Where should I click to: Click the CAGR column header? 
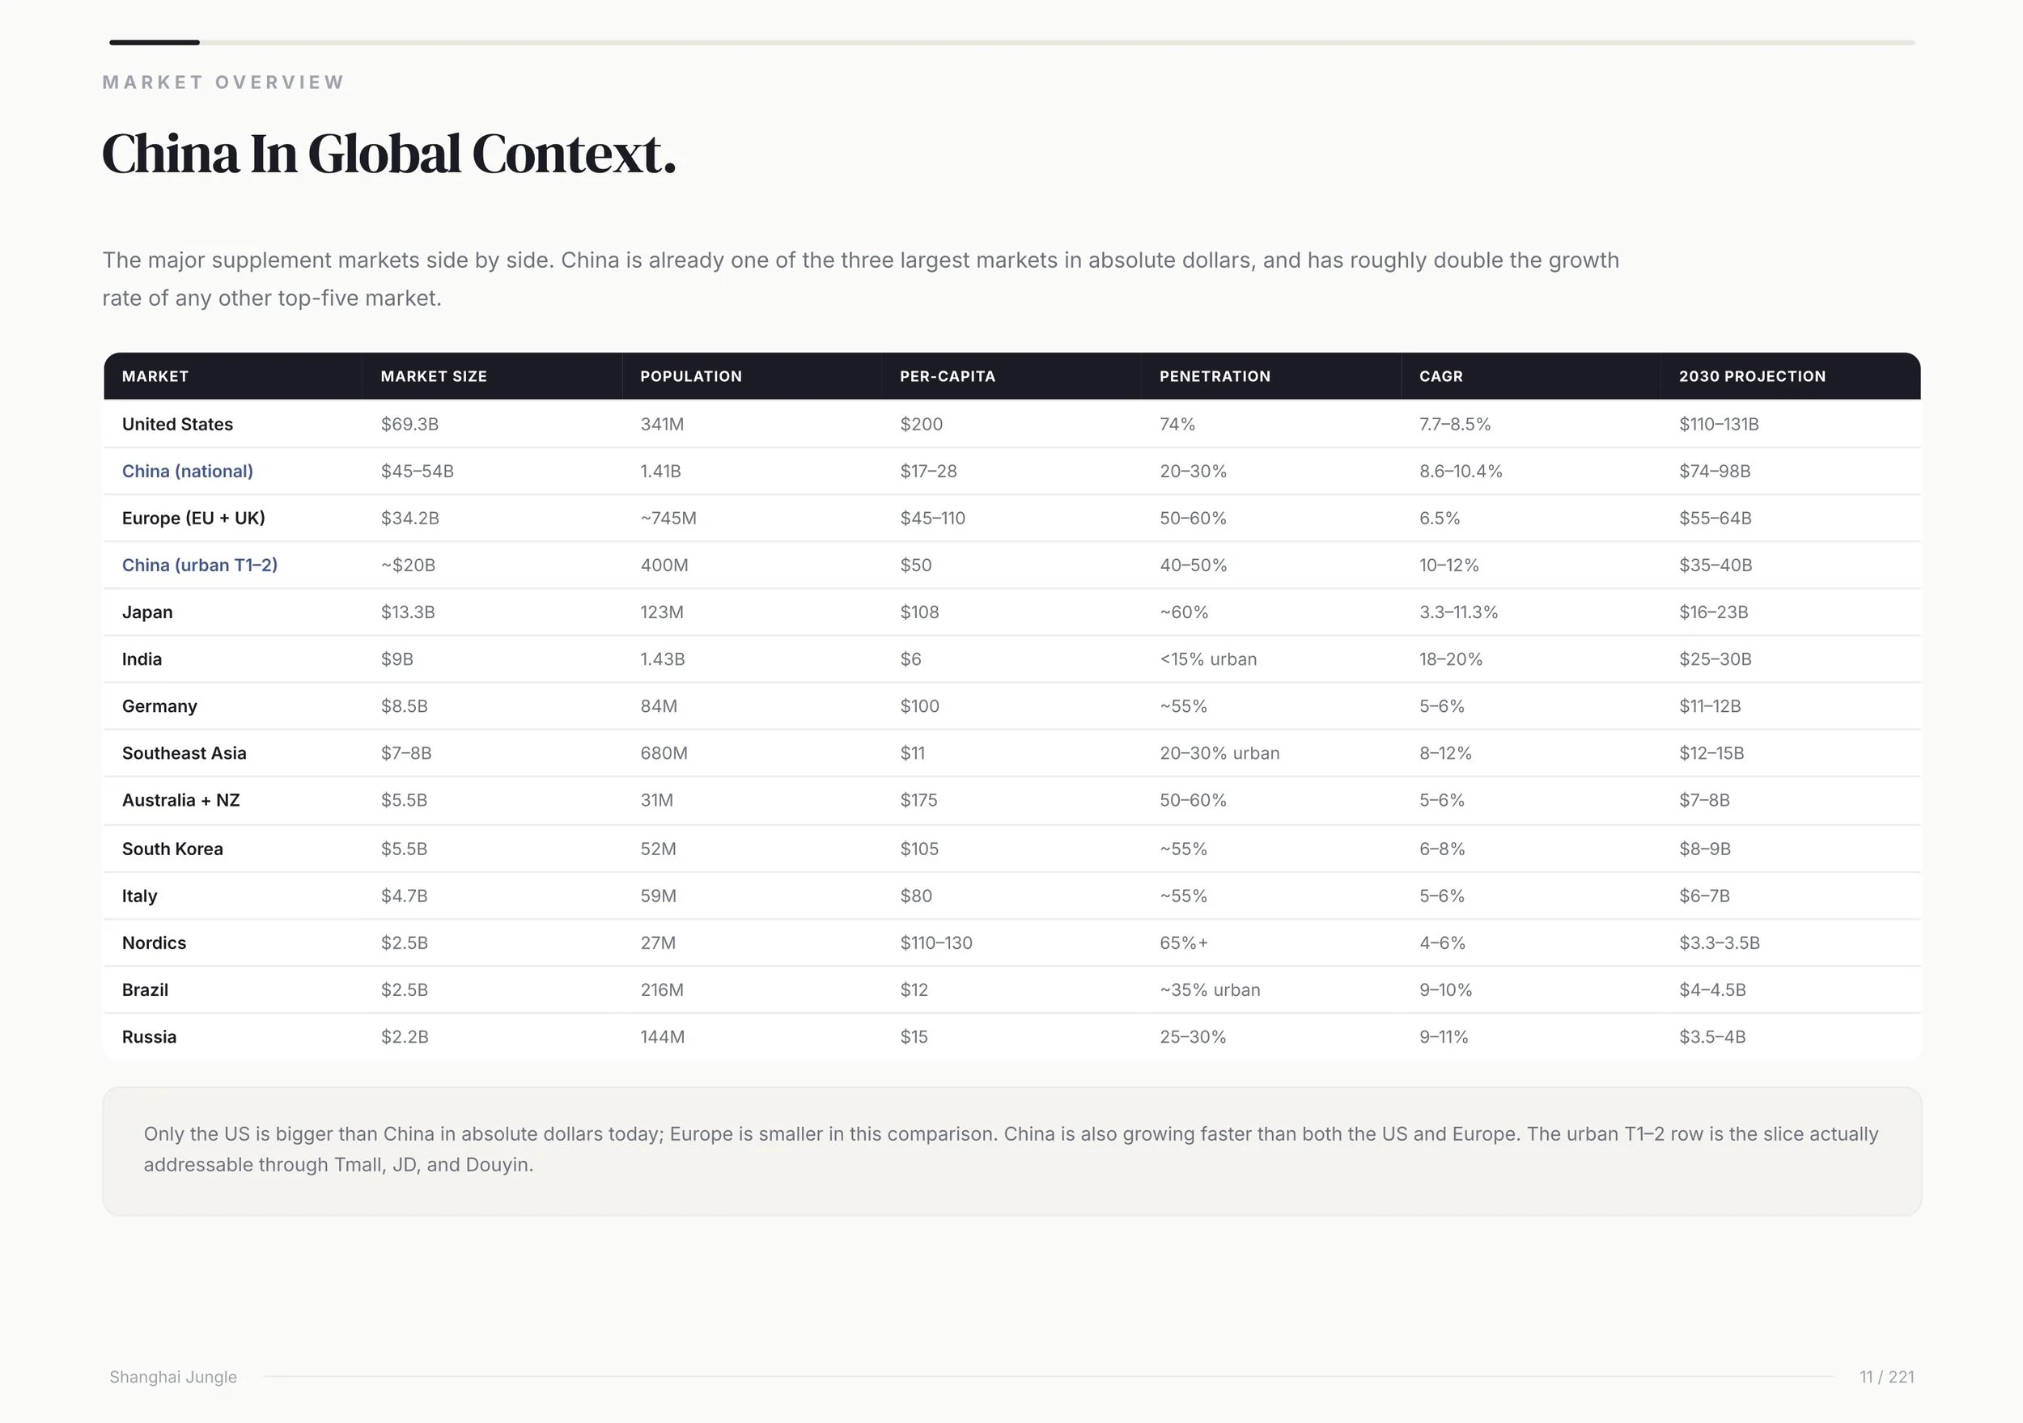[1440, 376]
